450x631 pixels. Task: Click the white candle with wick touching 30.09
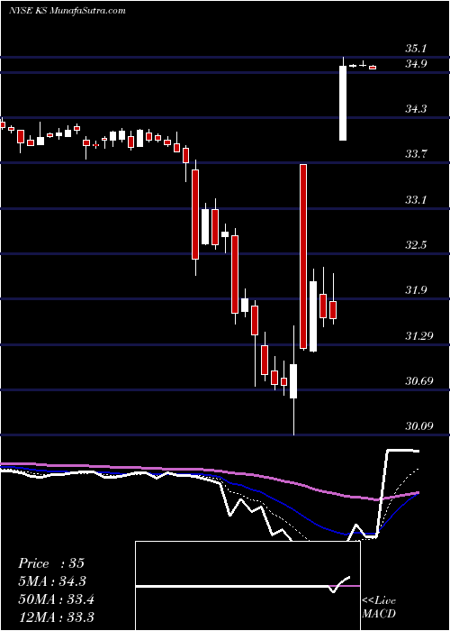click(x=293, y=380)
